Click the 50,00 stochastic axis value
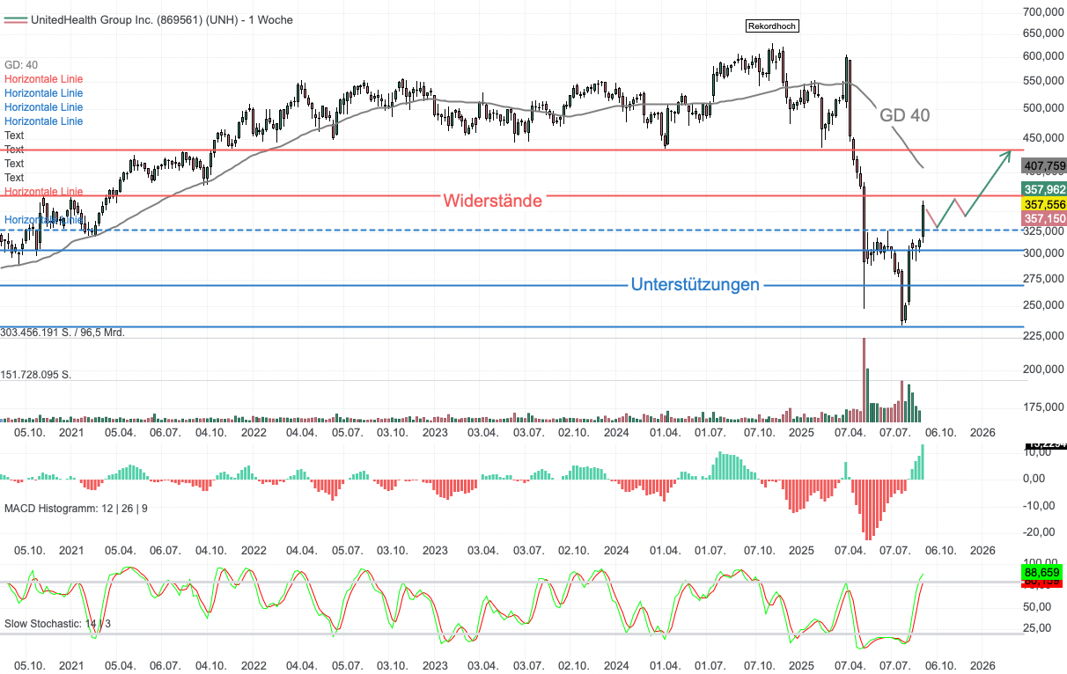The image size is (1067, 674). coord(1036,606)
